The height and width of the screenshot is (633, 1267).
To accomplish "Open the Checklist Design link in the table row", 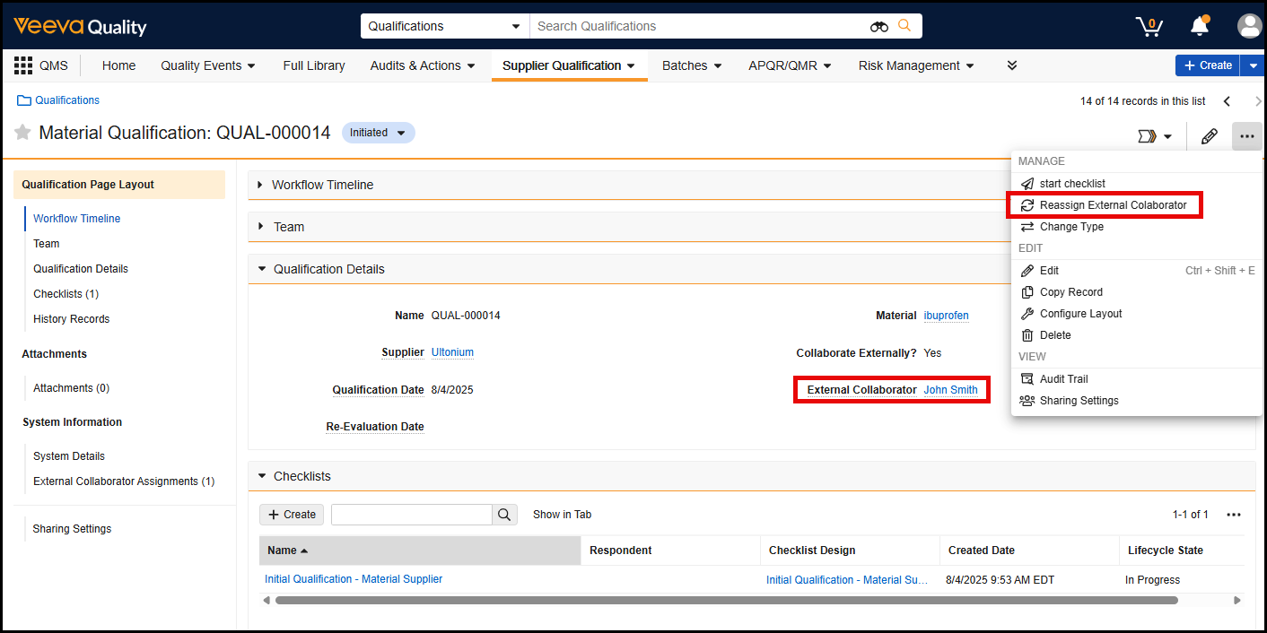I will click(x=847, y=580).
